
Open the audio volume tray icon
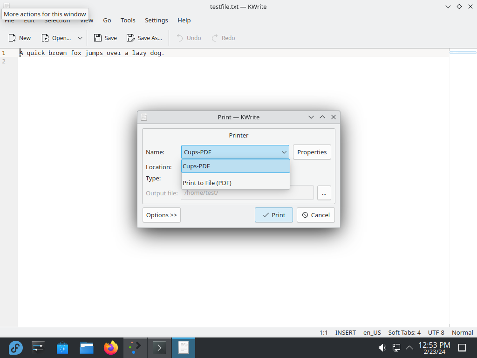pyautogui.click(x=382, y=348)
